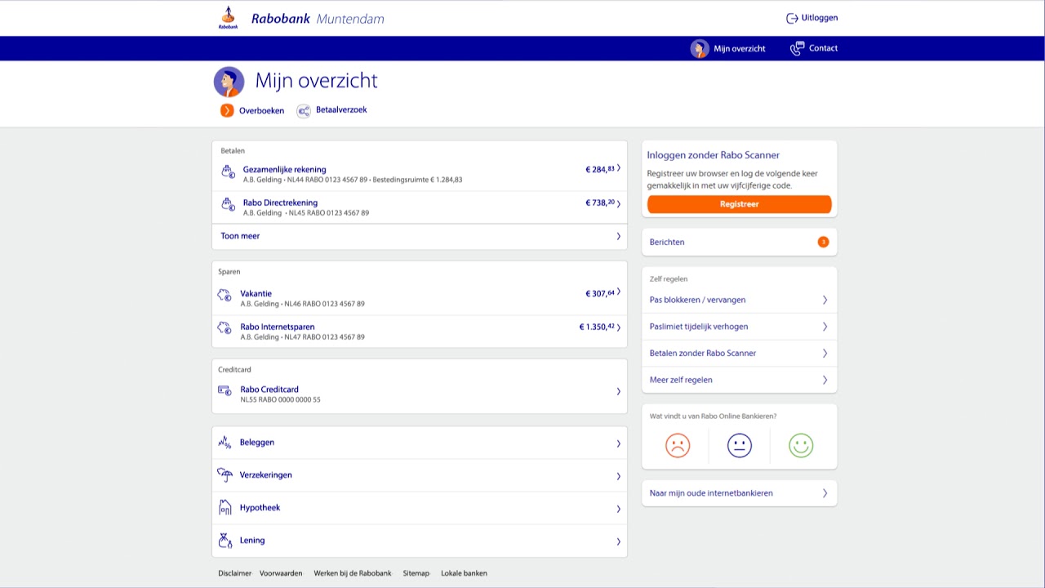Open Mijn overzicht avatar in navigation bar

[x=700, y=48]
